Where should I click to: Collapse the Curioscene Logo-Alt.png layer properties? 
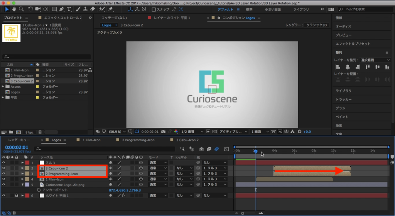coord(22,185)
